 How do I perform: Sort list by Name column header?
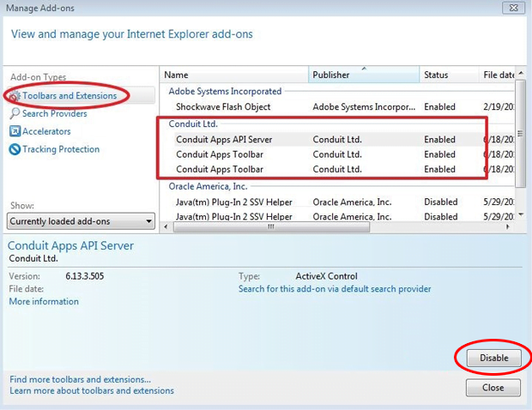pyautogui.click(x=233, y=75)
